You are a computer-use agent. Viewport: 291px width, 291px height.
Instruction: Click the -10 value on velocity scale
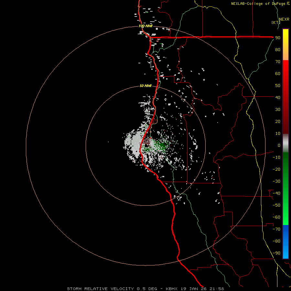coord(276,157)
